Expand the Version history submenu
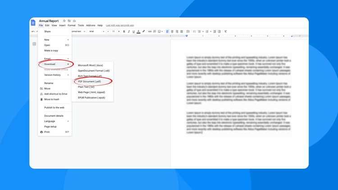 click(x=55, y=75)
